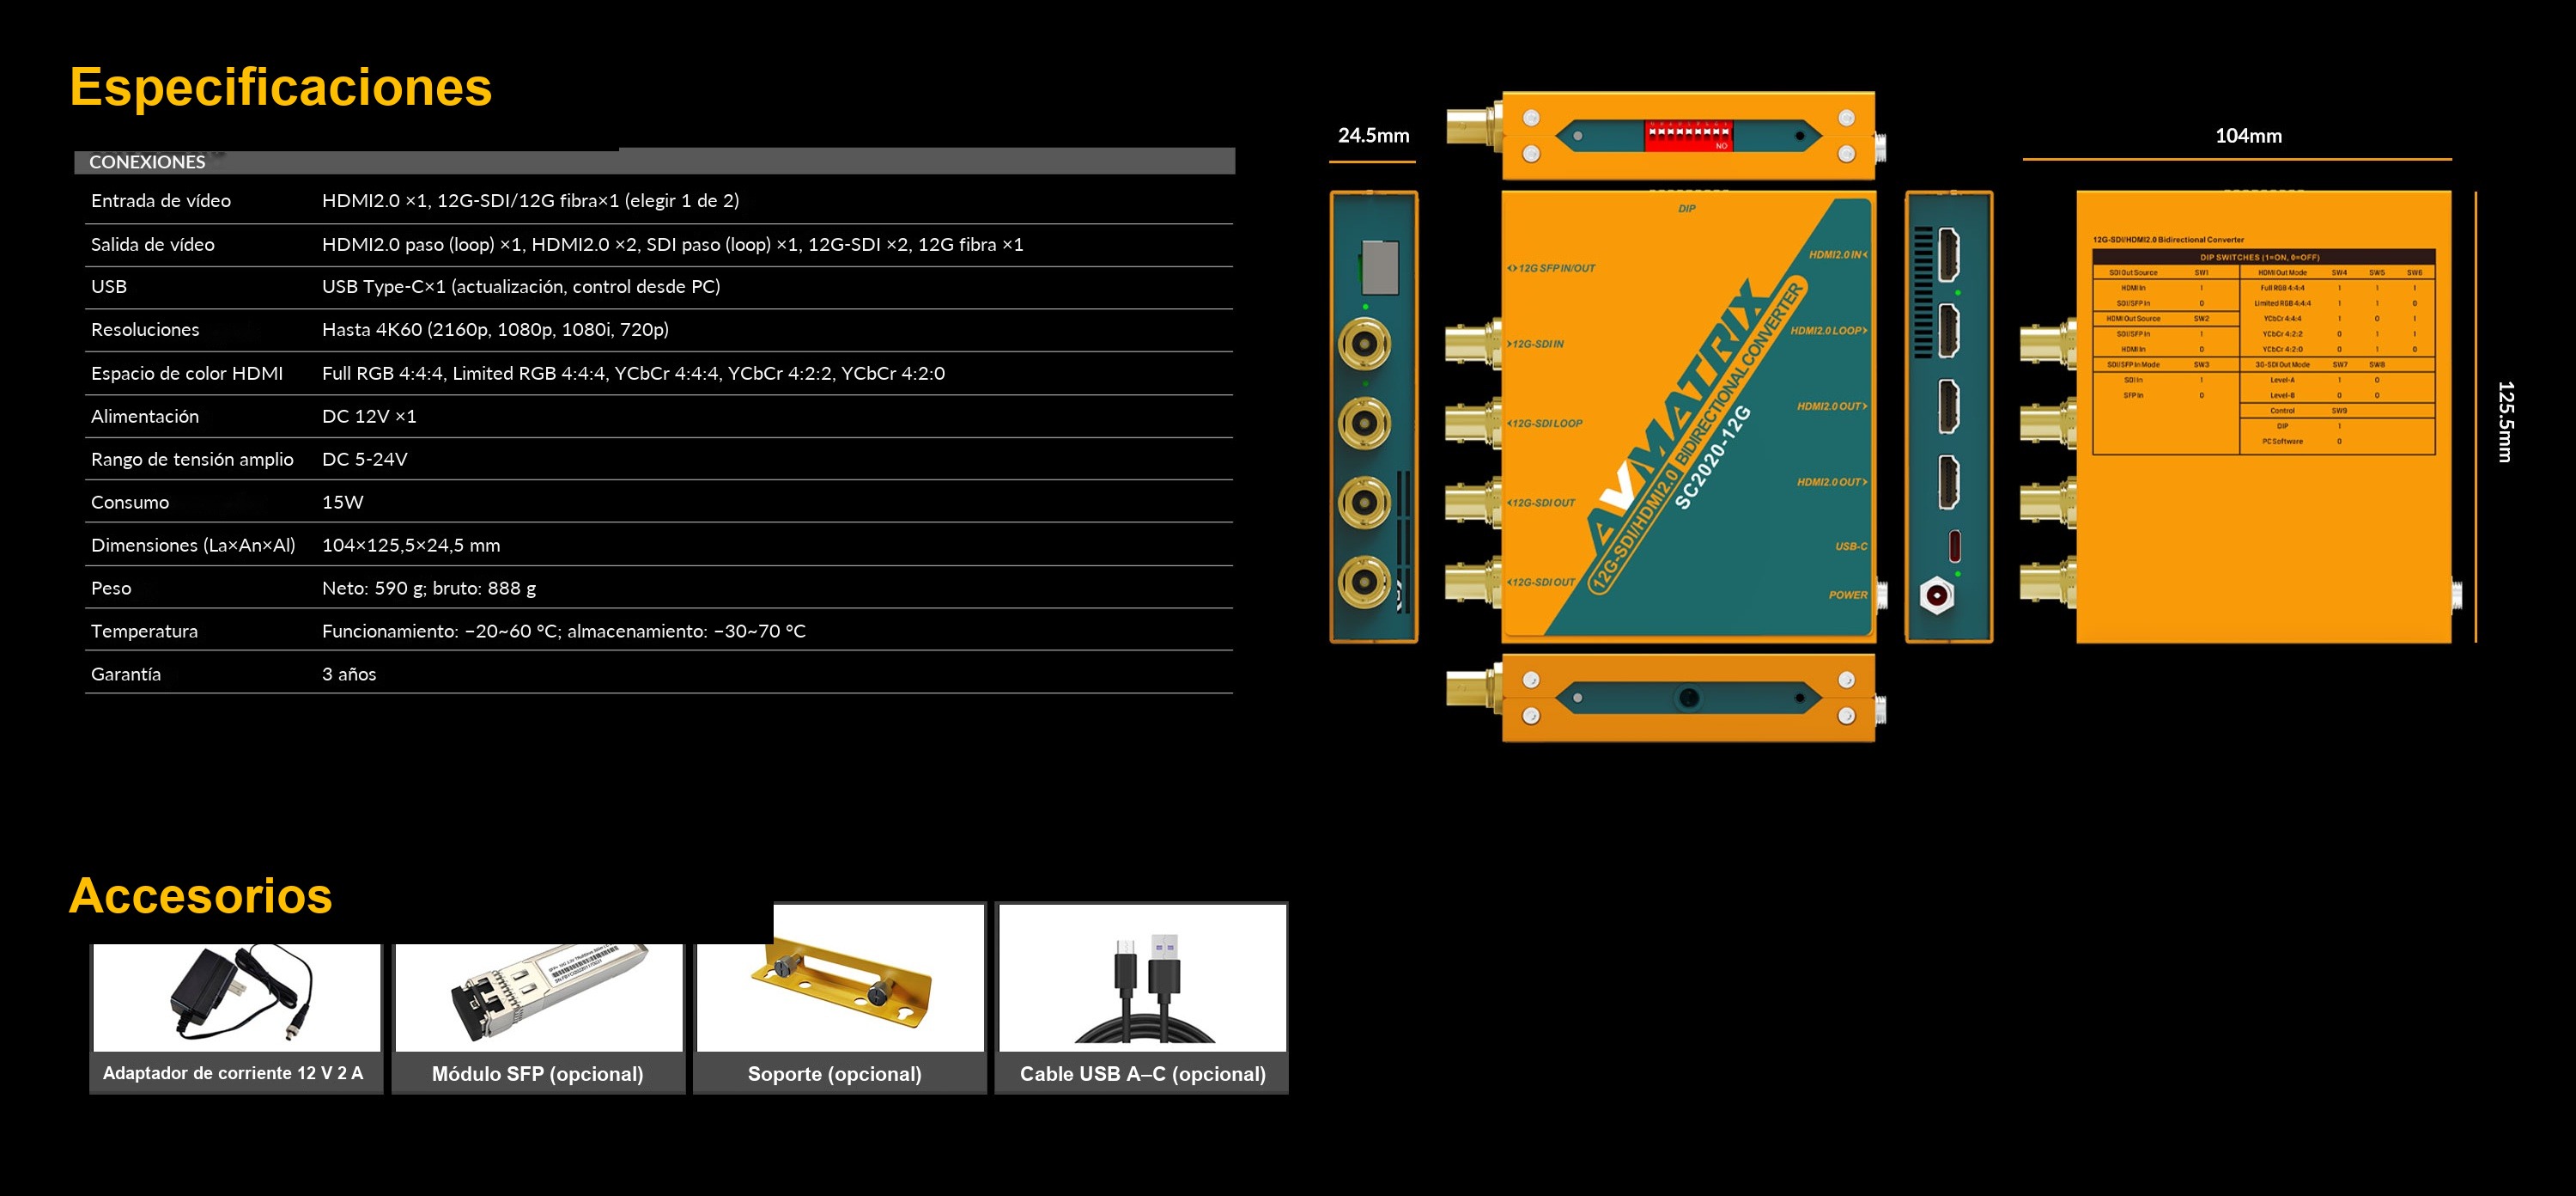Select the value "HDMI2.0 ×1, 12G-SDI/12G fibra×1 (elegir 1 de 2)"
The width and height of the screenshot is (2576, 1196).
pyautogui.click(x=530, y=200)
